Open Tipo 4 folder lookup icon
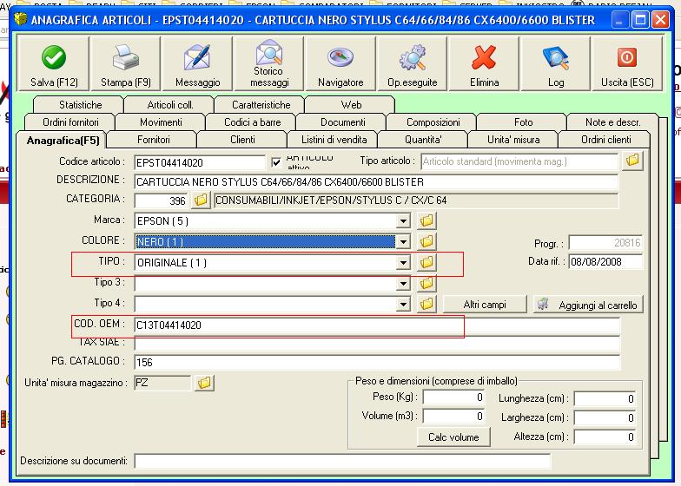This screenshot has height=486, width=681. coord(426,304)
